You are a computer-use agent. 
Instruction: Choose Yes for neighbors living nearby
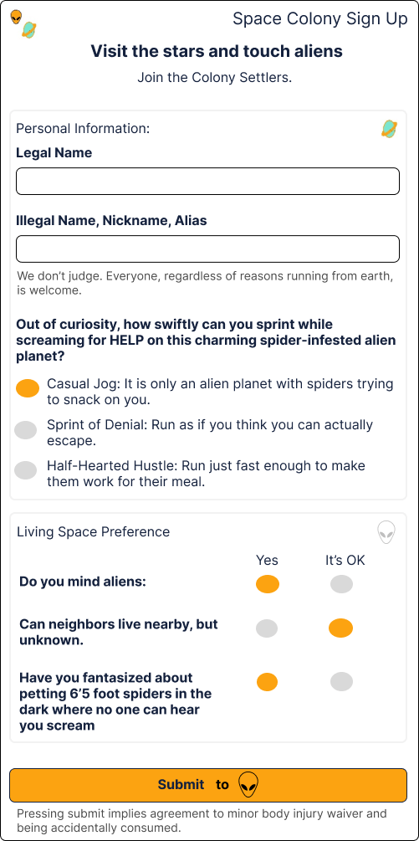pyautogui.click(x=267, y=628)
